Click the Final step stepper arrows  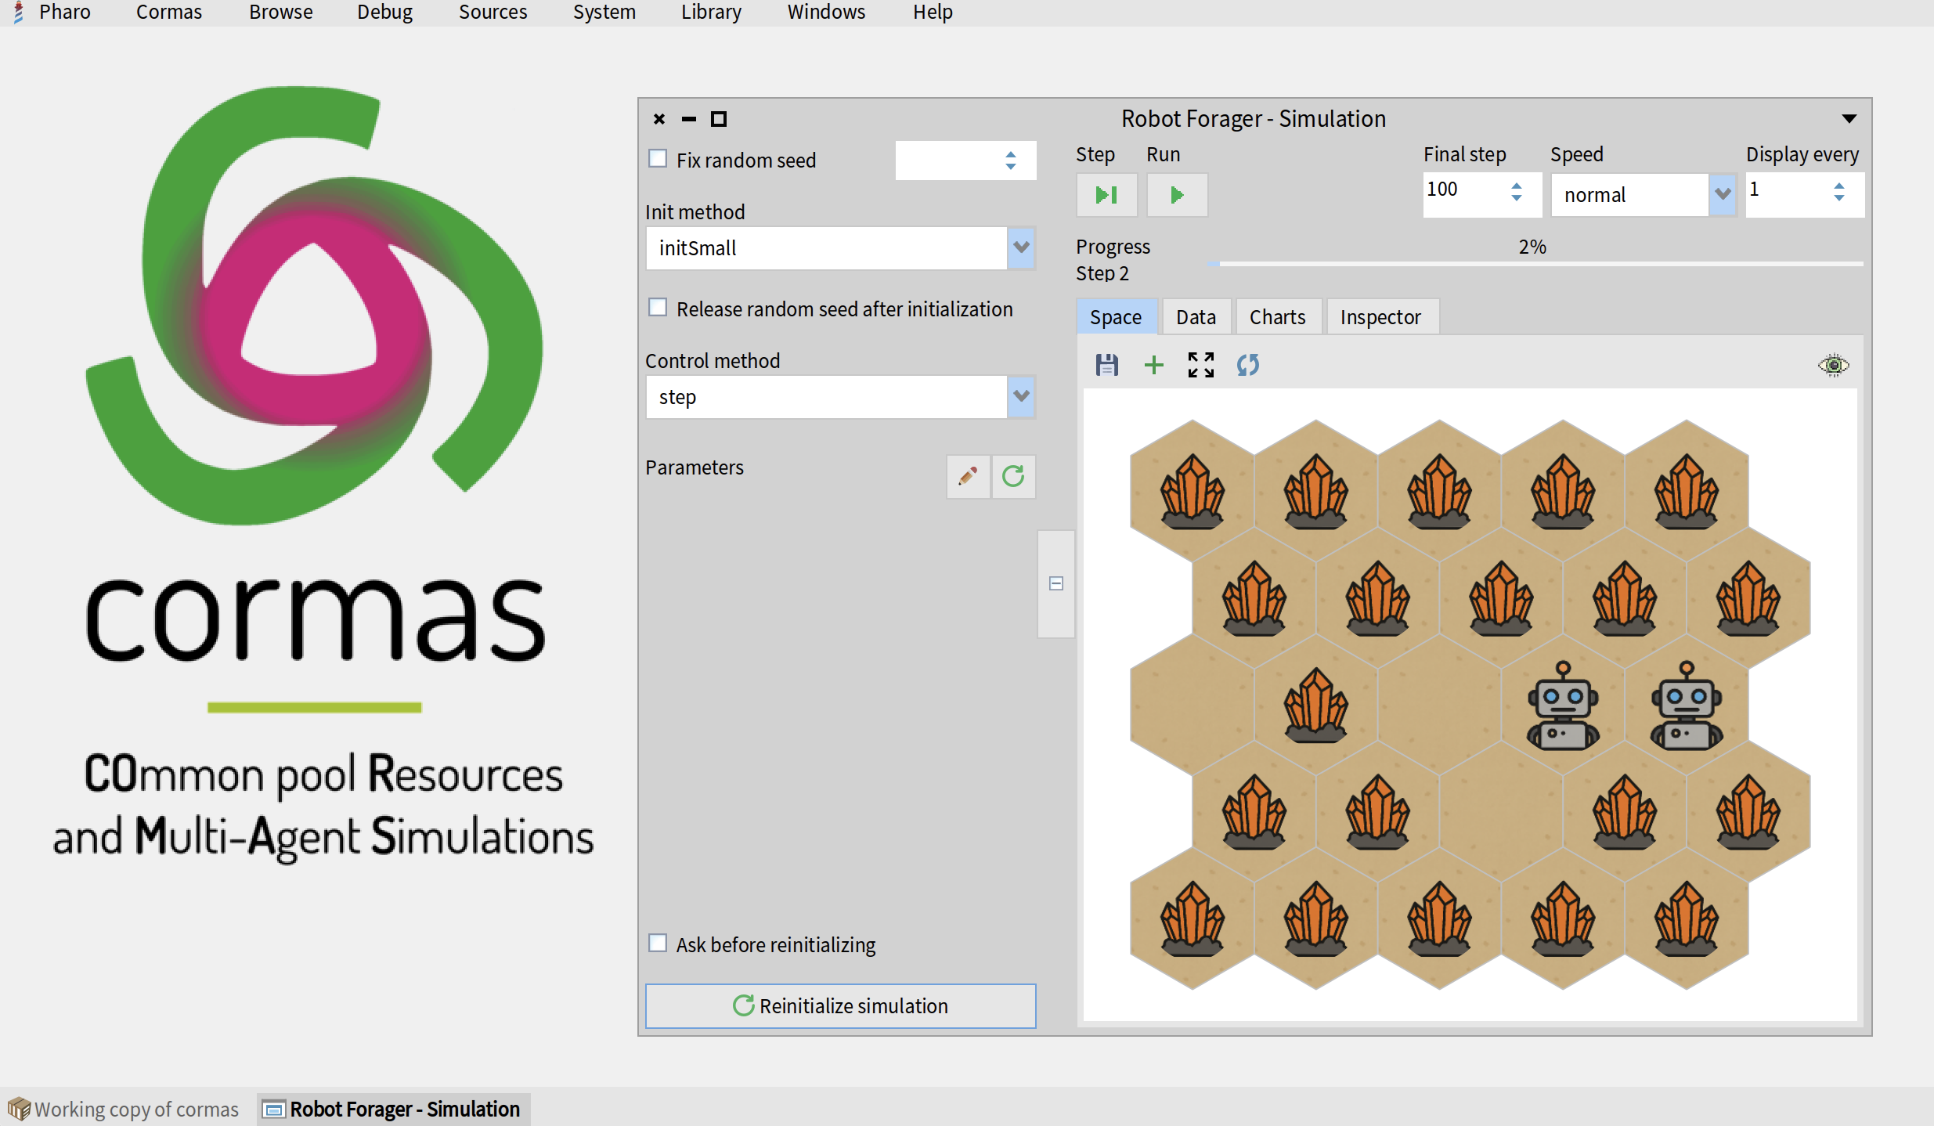1516,191
